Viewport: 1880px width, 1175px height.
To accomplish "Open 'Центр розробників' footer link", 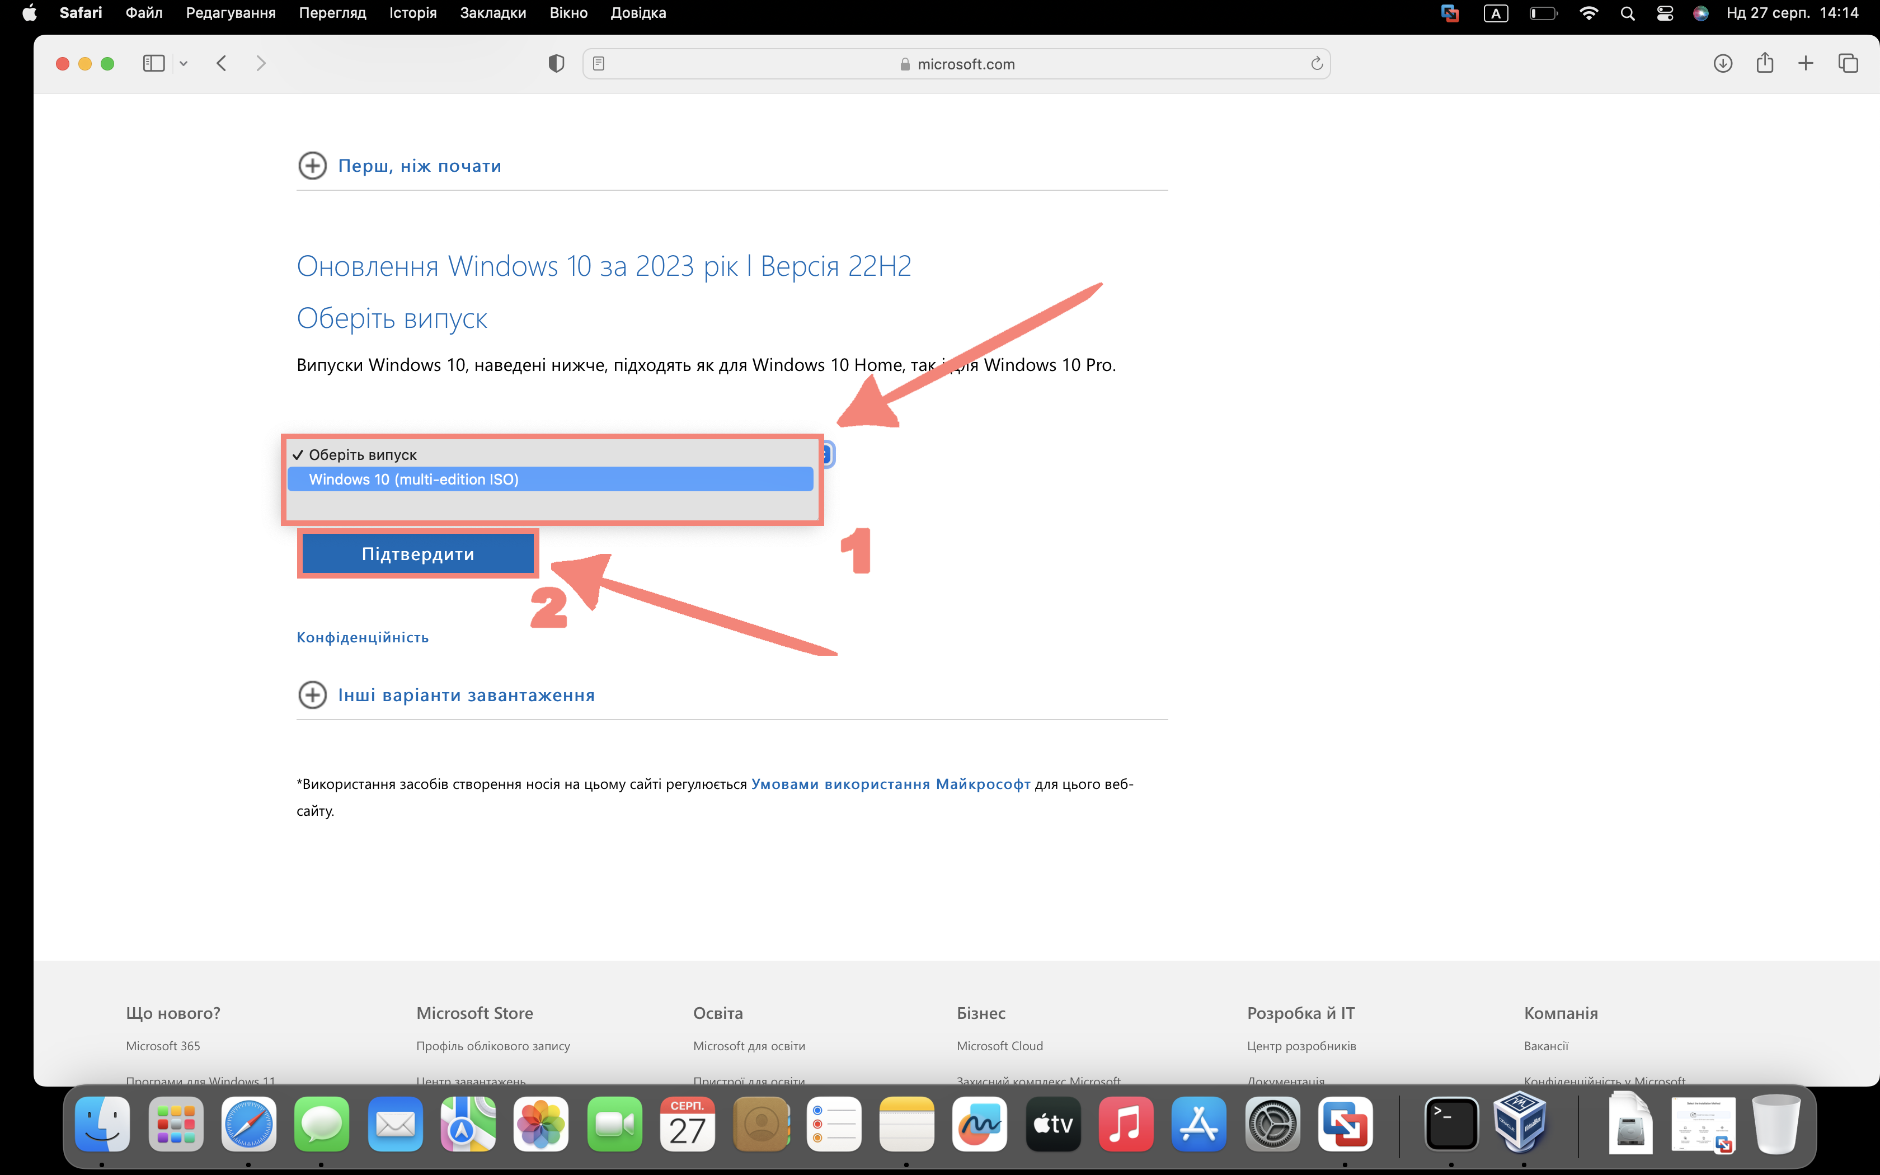I will point(1301,1046).
